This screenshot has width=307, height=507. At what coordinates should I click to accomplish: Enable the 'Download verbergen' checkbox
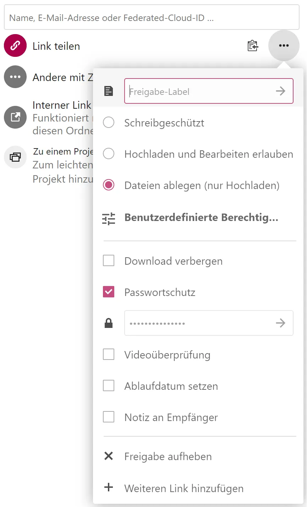[x=109, y=260]
